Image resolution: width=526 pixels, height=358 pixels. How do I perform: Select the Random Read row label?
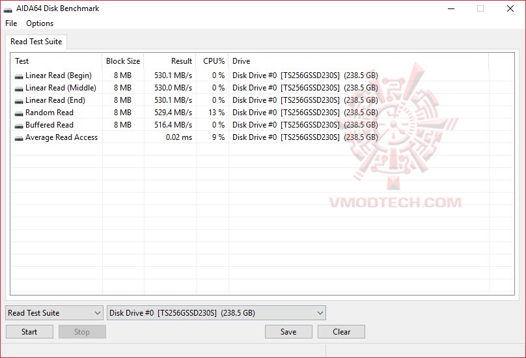[49, 113]
